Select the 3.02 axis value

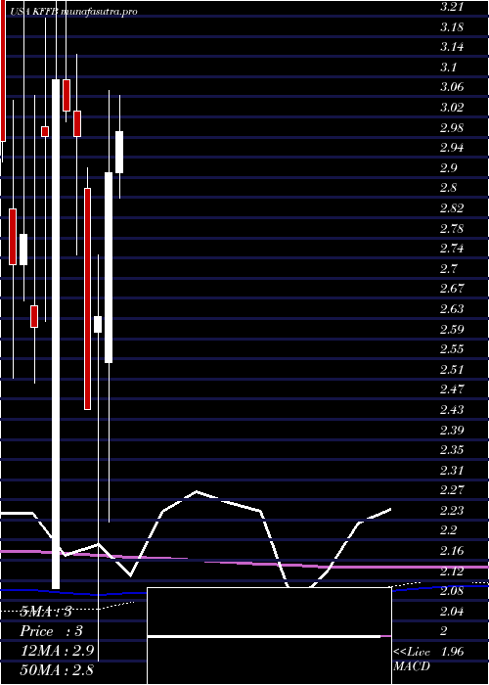tap(452, 108)
